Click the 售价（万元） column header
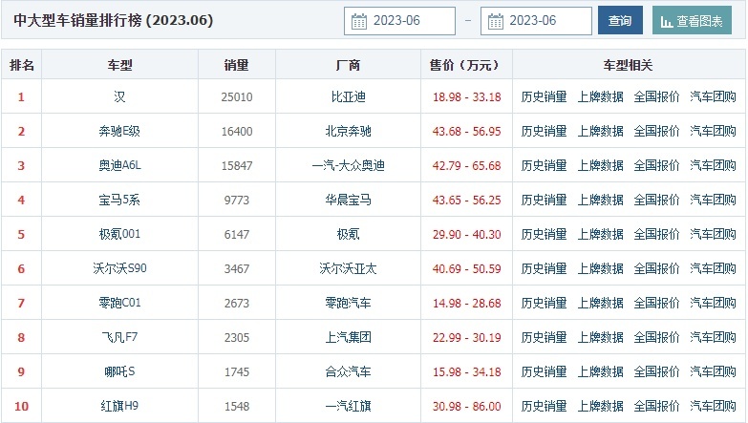The image size is (748, 423). coord(466,65)
